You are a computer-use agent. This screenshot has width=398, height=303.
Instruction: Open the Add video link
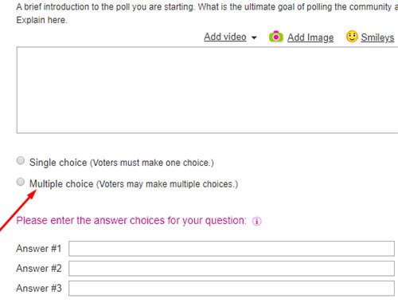coord(225,37)
